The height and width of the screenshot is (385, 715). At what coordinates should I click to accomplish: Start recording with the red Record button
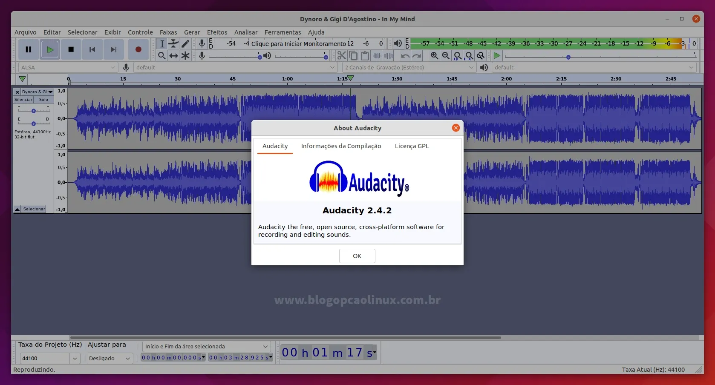138,49
